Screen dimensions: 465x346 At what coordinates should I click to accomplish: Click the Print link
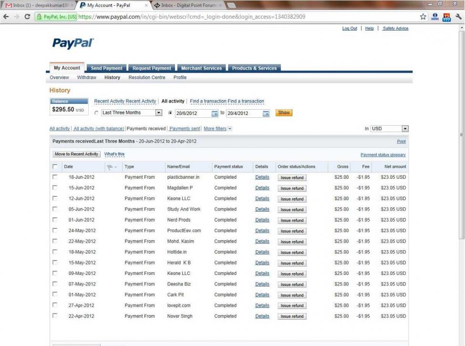click(x=401, y=142)
